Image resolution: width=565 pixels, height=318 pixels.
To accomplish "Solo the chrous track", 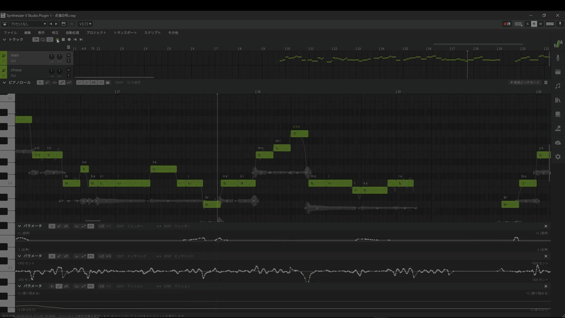I will [x=68, y=75].
